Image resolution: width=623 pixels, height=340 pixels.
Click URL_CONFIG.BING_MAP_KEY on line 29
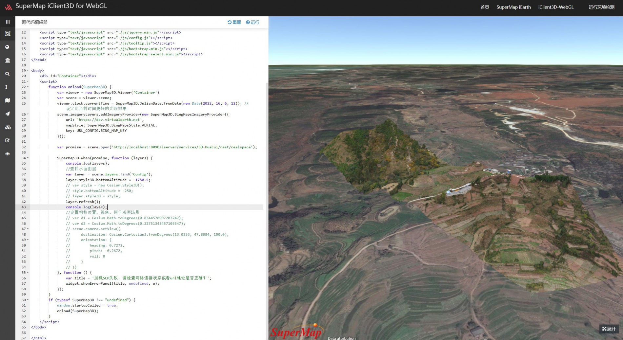coord(102,131)
